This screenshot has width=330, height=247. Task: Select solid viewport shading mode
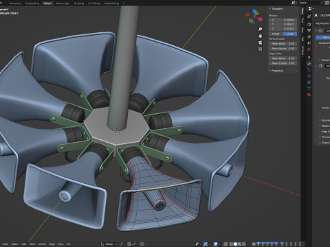click(x=235, y=244)
